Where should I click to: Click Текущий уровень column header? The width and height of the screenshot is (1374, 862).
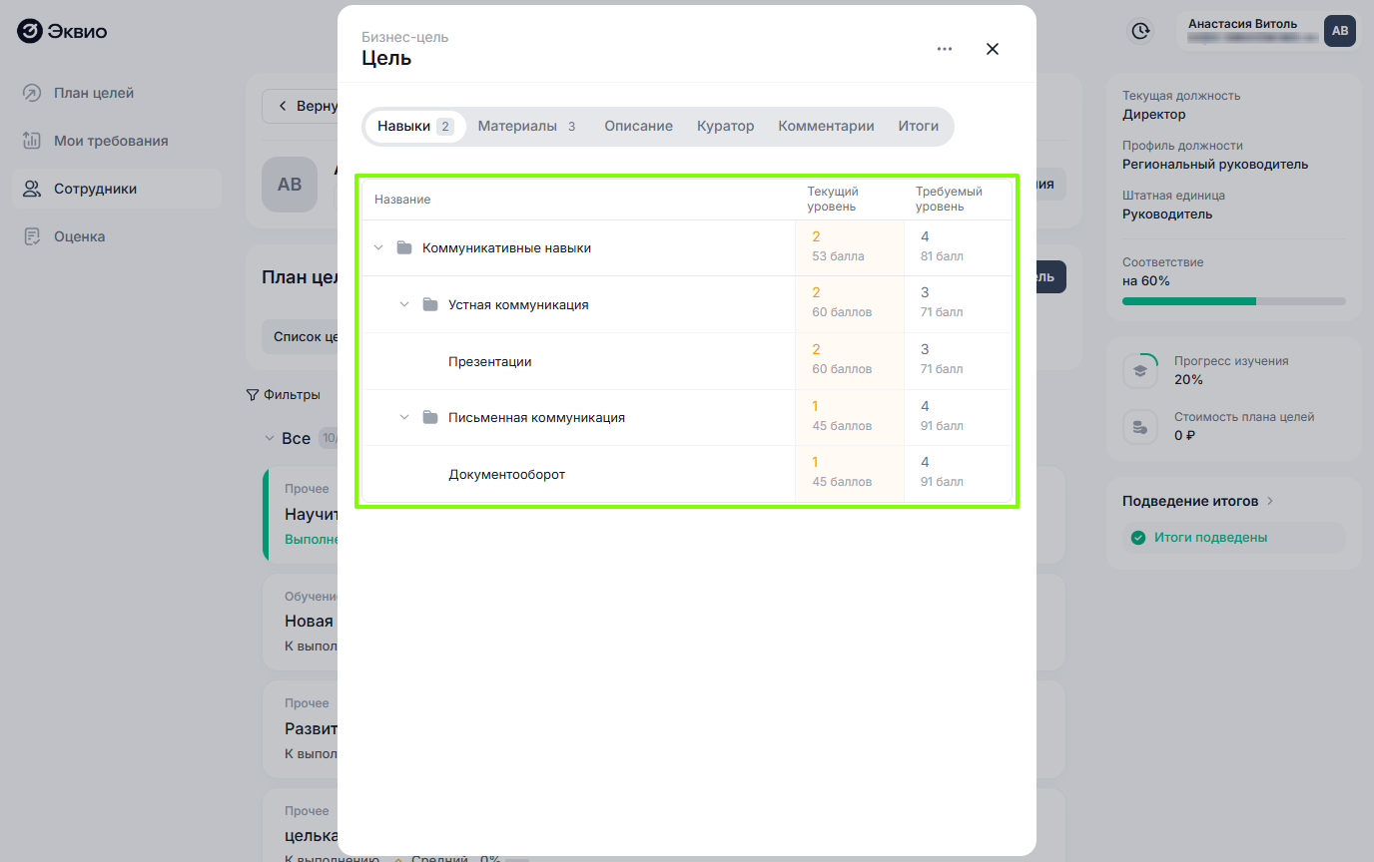coord(833,200)
